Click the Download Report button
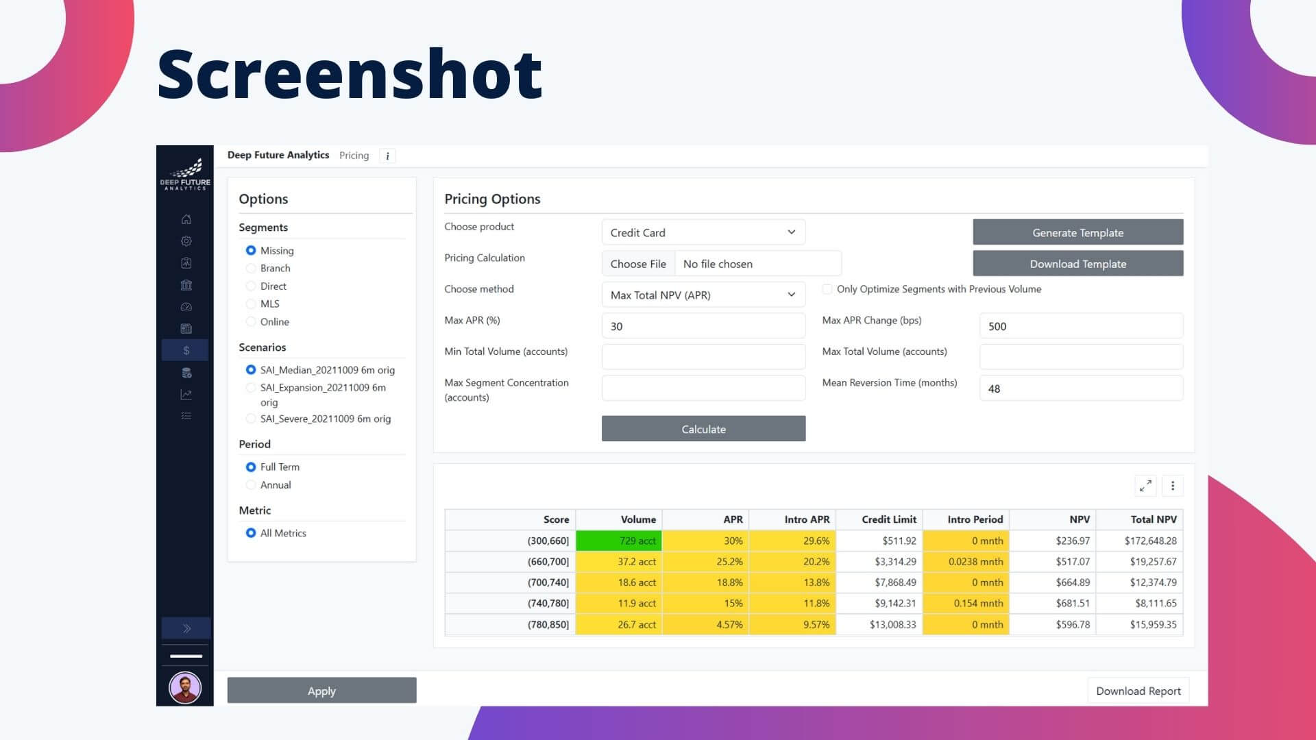Viewport: 1316px width, 740px height. pos(1138,691)
